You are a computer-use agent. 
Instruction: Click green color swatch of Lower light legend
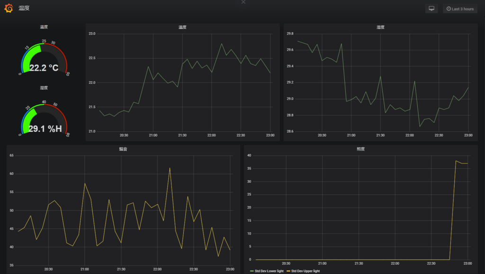click(252, 271)
